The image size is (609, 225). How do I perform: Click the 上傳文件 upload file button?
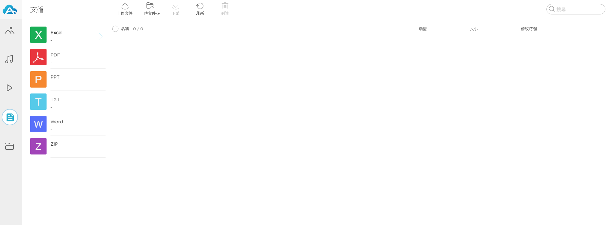point(125,9)
